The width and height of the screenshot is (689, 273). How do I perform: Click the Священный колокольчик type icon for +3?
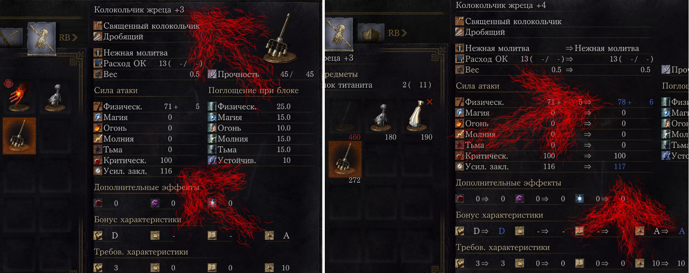coord(98,25)
